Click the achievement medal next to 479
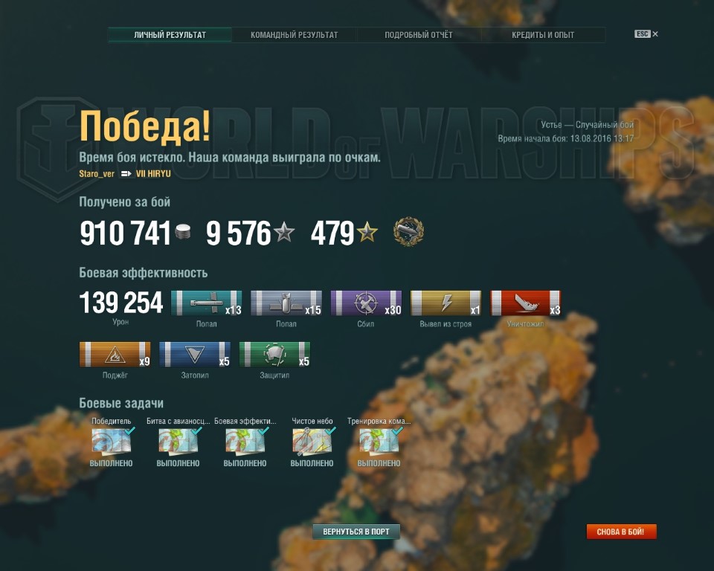Image resolution: width=714 pixels, height=571 pixels. point(408,232)
